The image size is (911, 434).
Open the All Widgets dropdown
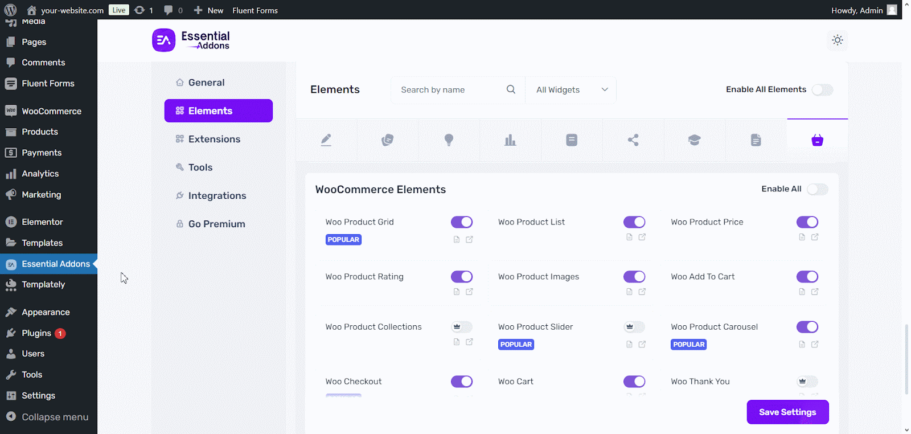(x=571, y=90)
